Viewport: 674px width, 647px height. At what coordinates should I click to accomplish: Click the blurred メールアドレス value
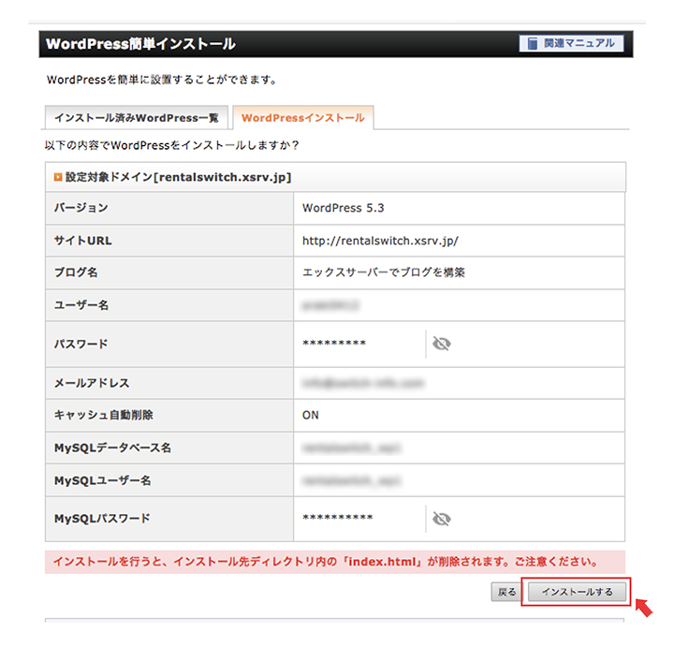point(363,383)
